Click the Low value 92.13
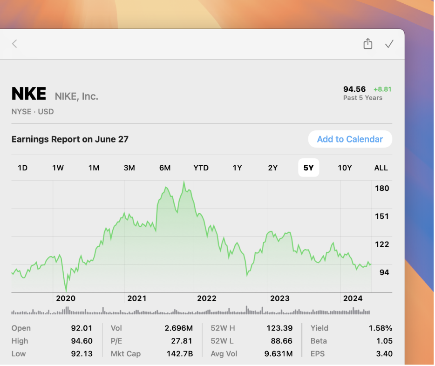The image size is (435, 366). tap(82, 353)
